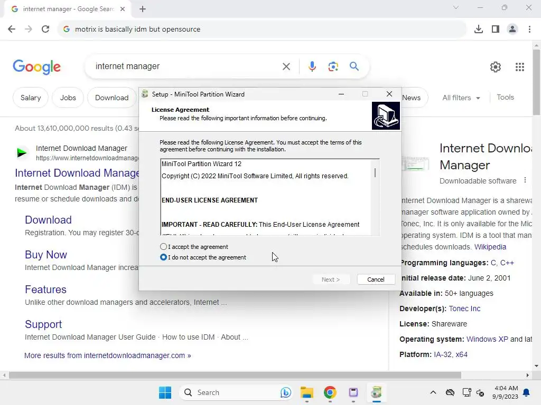Open the Windows Start menu
Image resolution: width=541 pixels, height=405 pixels.
coord(165,392)
